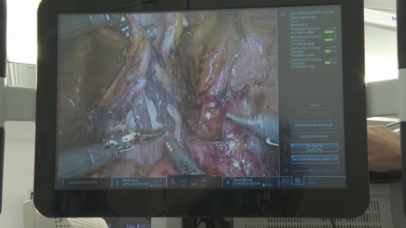Open the tab left of settings sliders tab

tap(285, 181)
